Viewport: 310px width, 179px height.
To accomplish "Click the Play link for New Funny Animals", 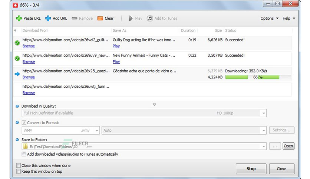I will coord(116,61).
